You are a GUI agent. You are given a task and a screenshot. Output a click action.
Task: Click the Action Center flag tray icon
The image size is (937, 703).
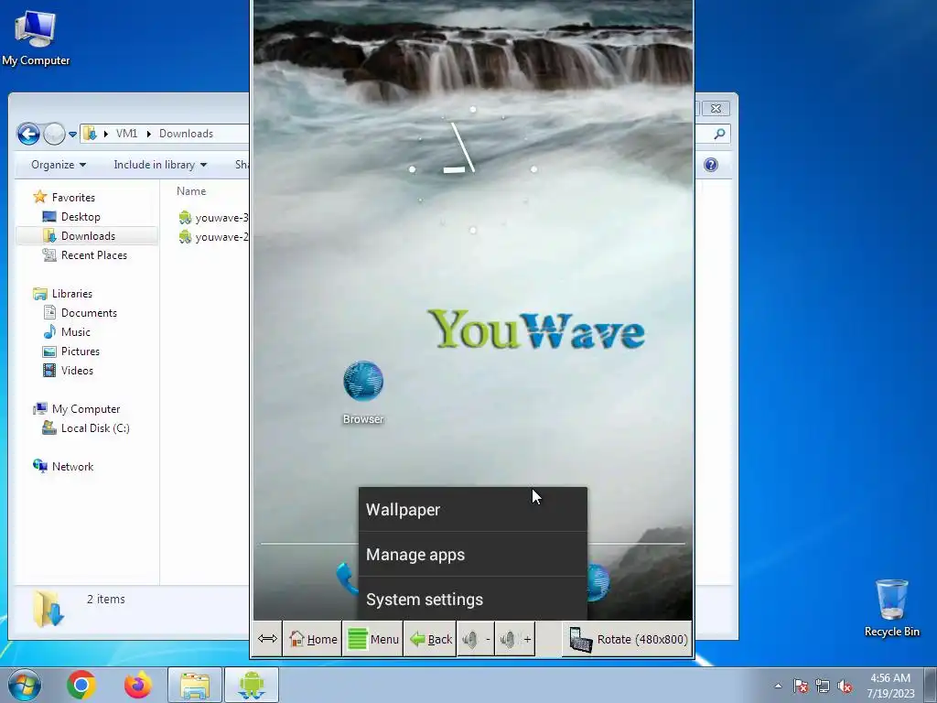801,686
